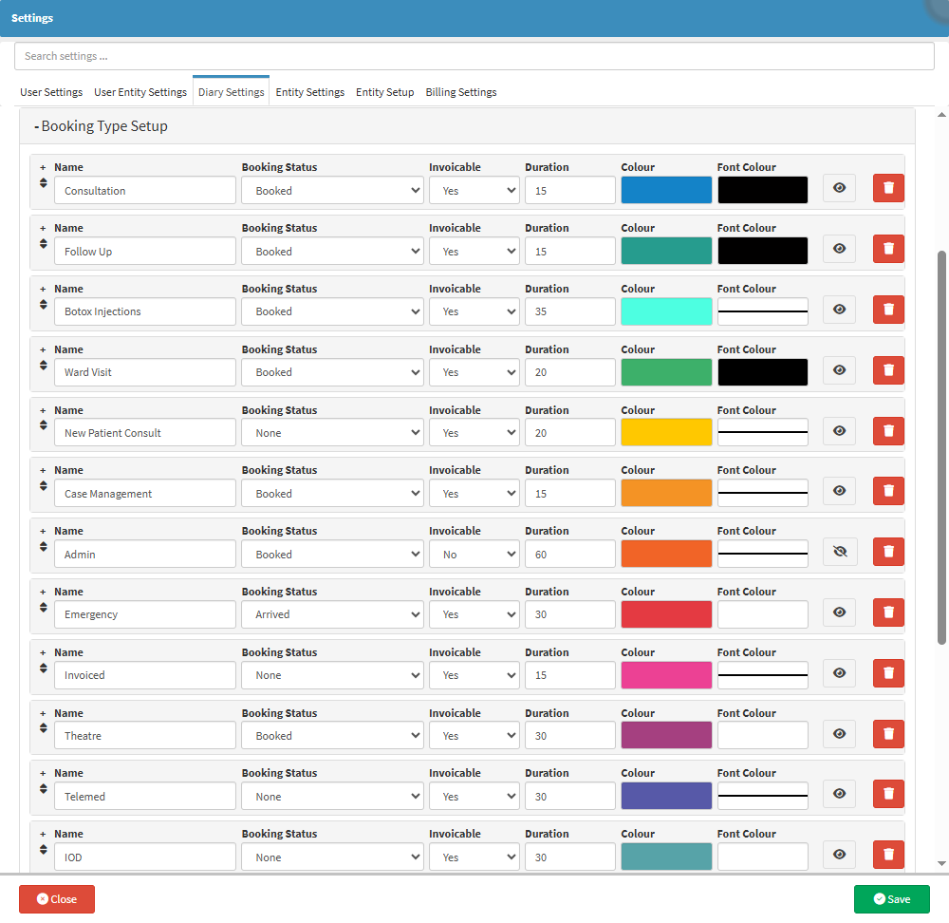Open Booking Status dropdown for New Patient Consult

332,432
